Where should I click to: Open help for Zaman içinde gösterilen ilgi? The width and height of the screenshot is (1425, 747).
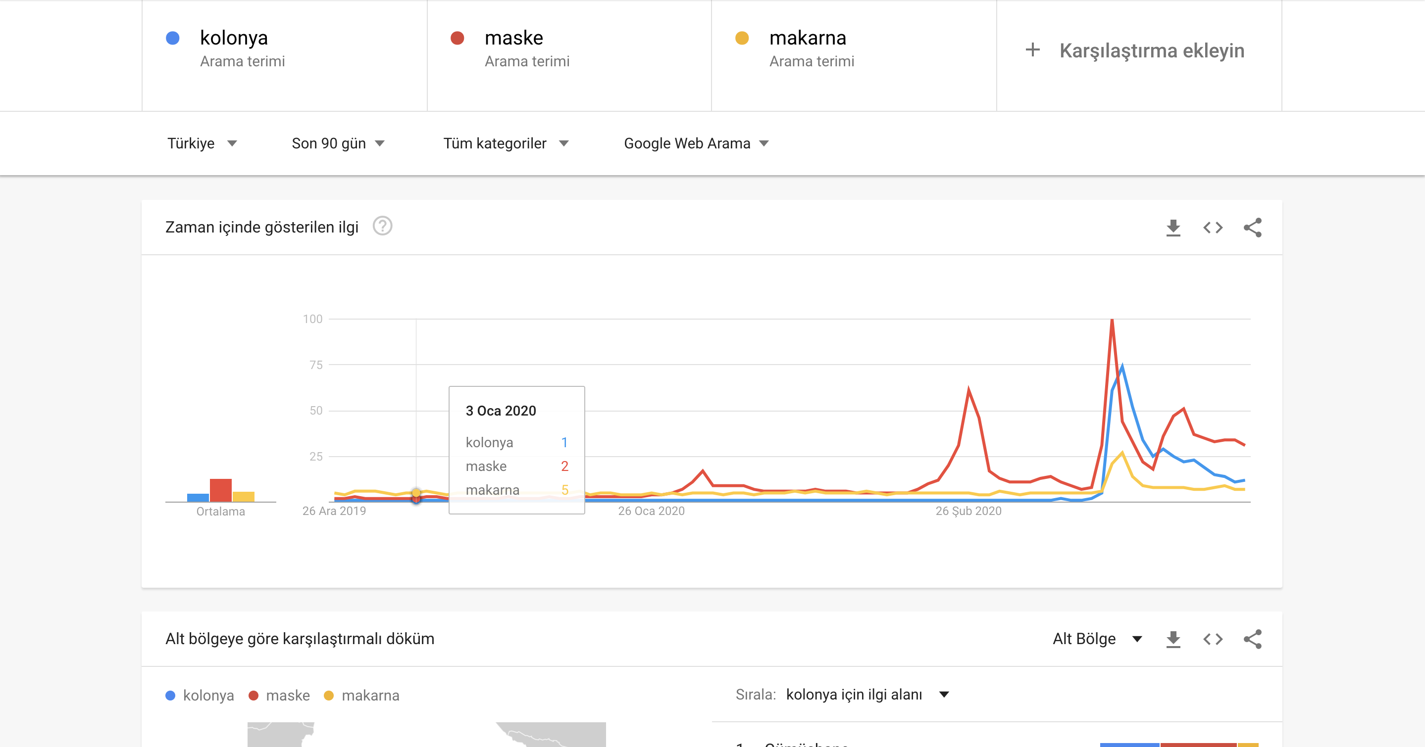382,226
